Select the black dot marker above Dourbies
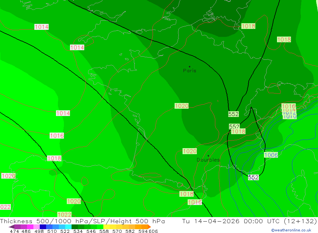This screenshot has height=233, width=318. point(208,156)
